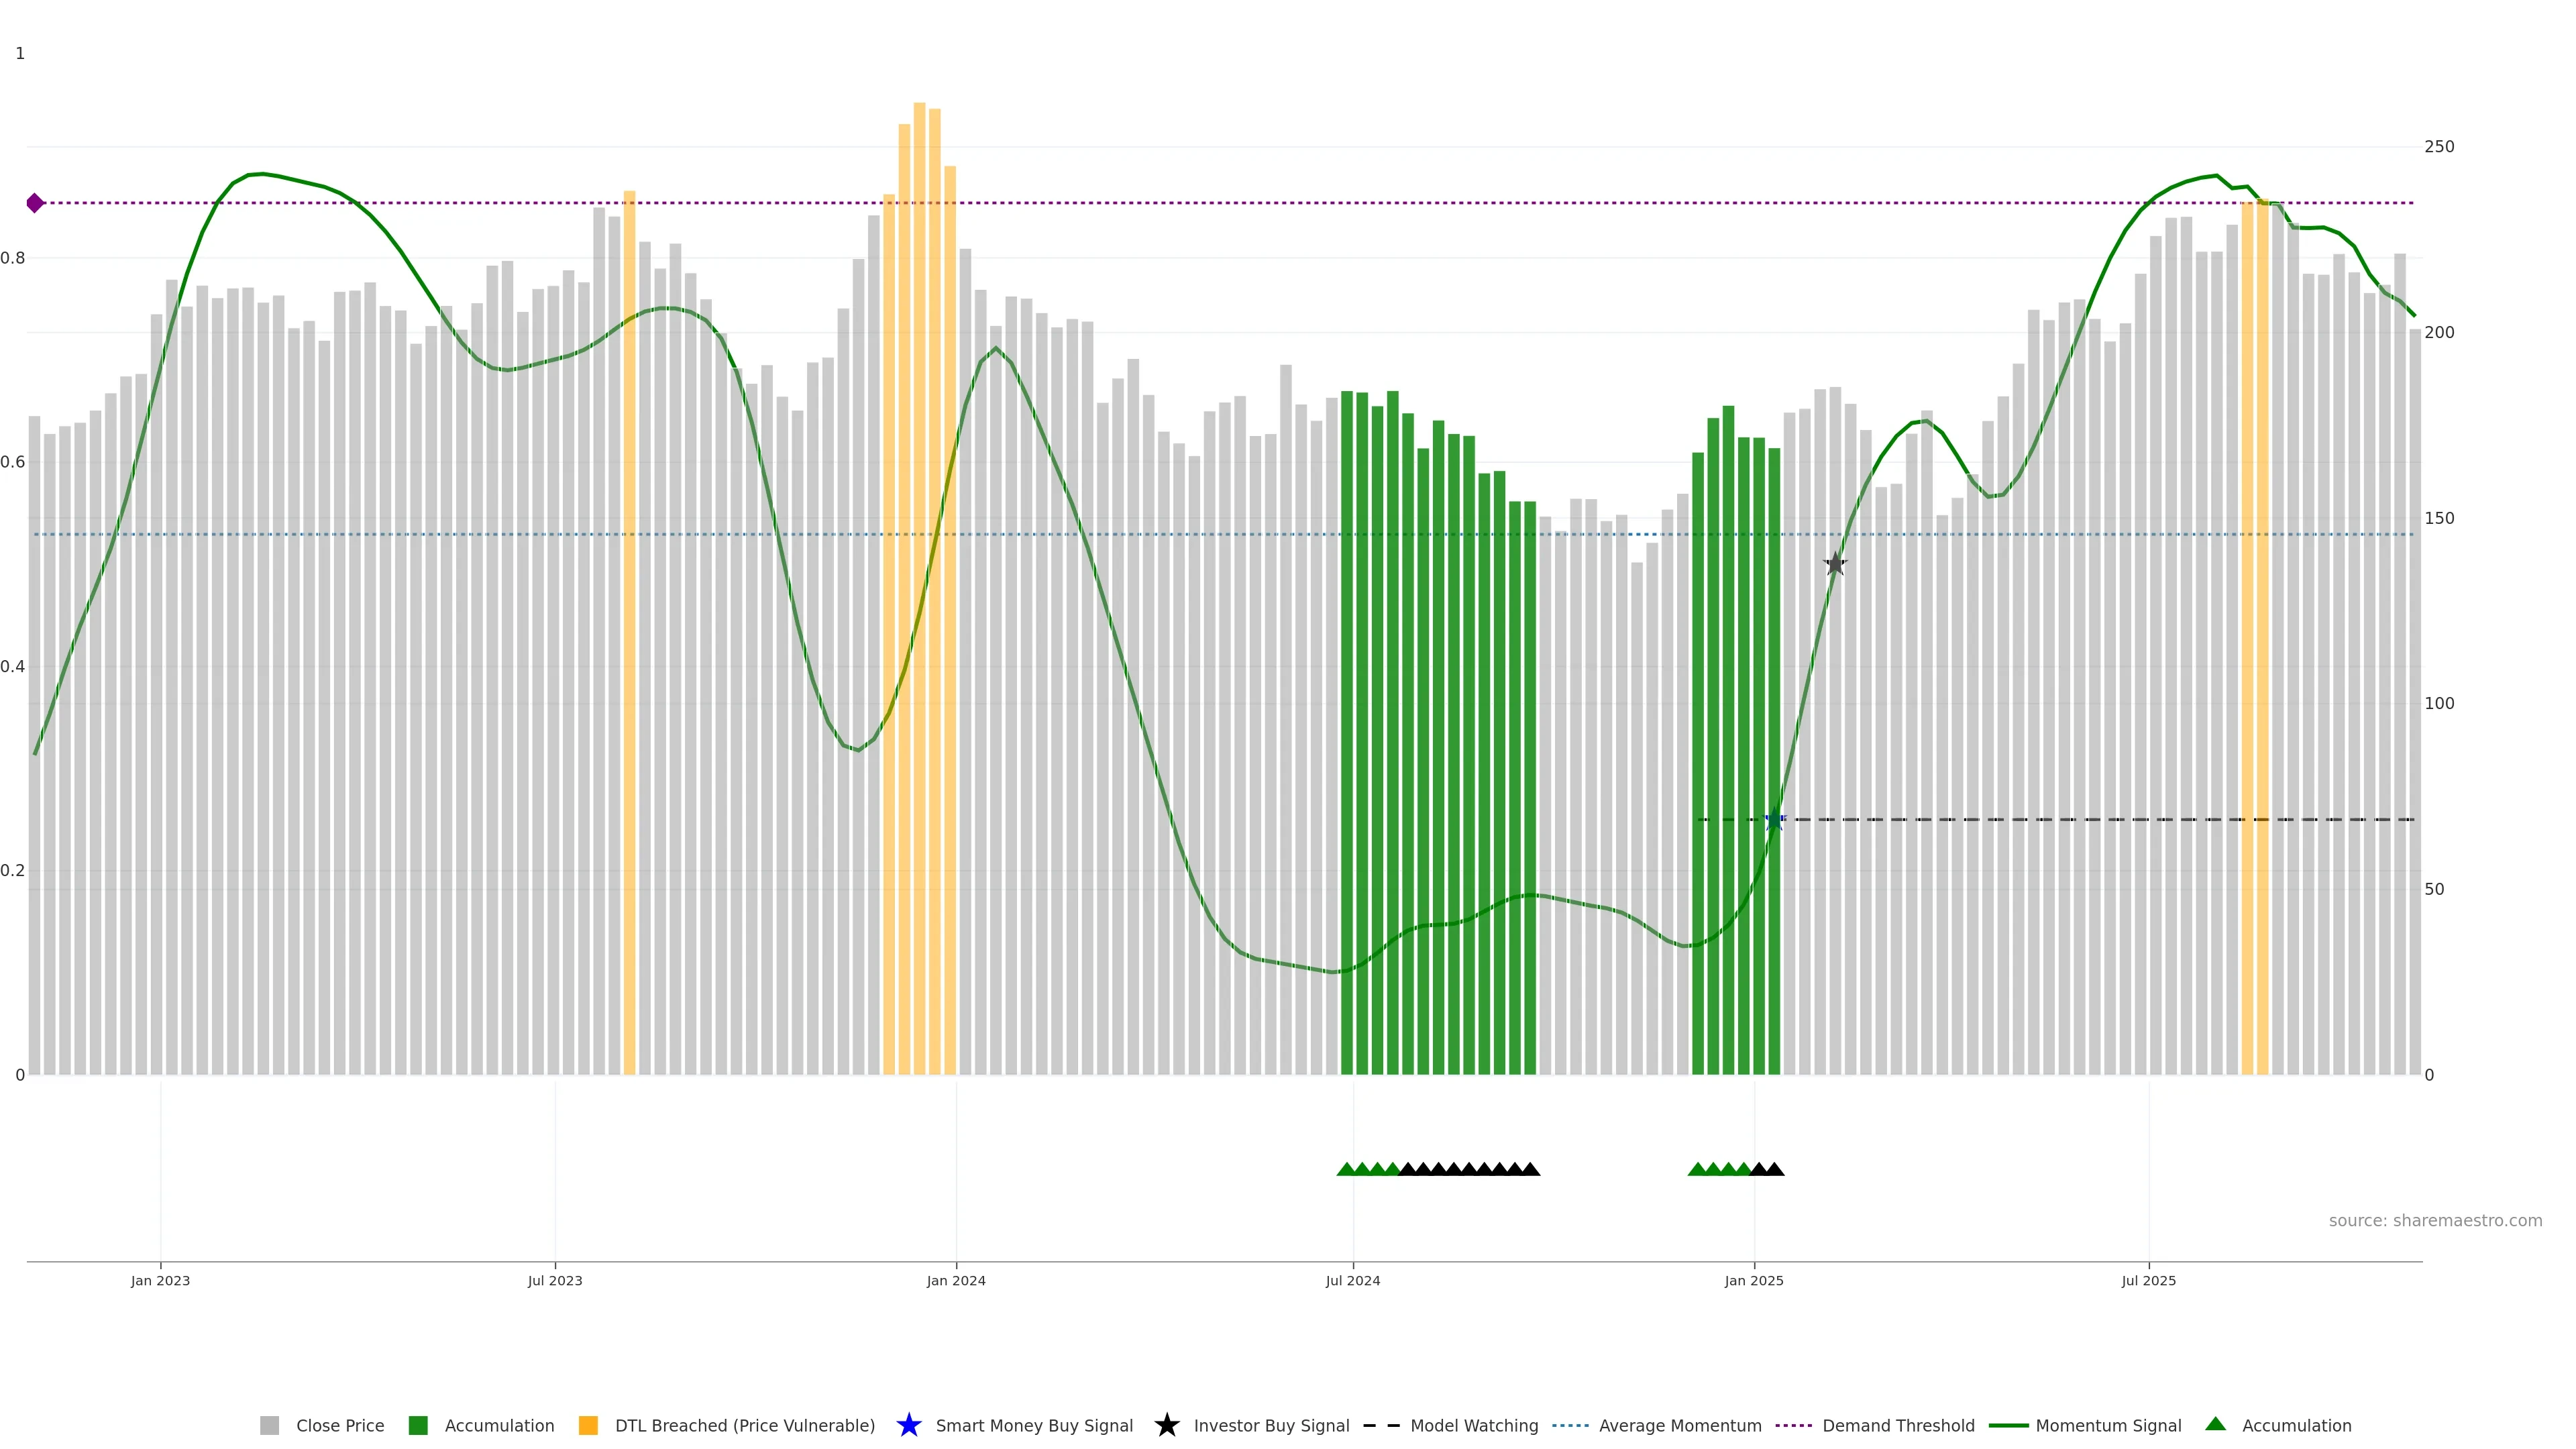
Task: Click the blue star marker on the chart
Action: tap(1775, 820)
